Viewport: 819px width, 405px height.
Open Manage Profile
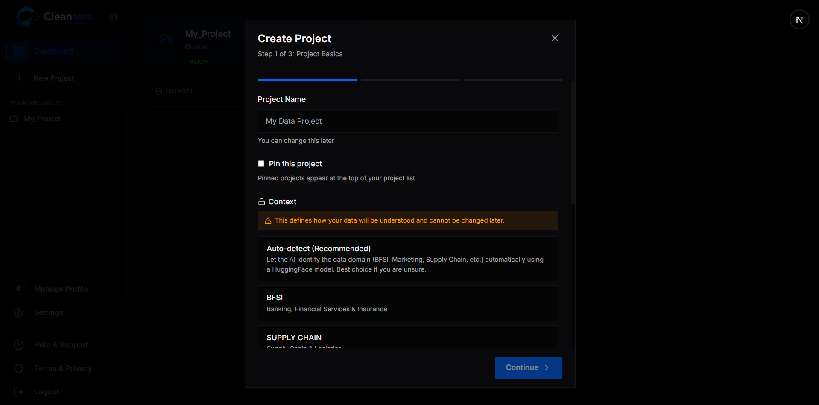pos(61,289)
